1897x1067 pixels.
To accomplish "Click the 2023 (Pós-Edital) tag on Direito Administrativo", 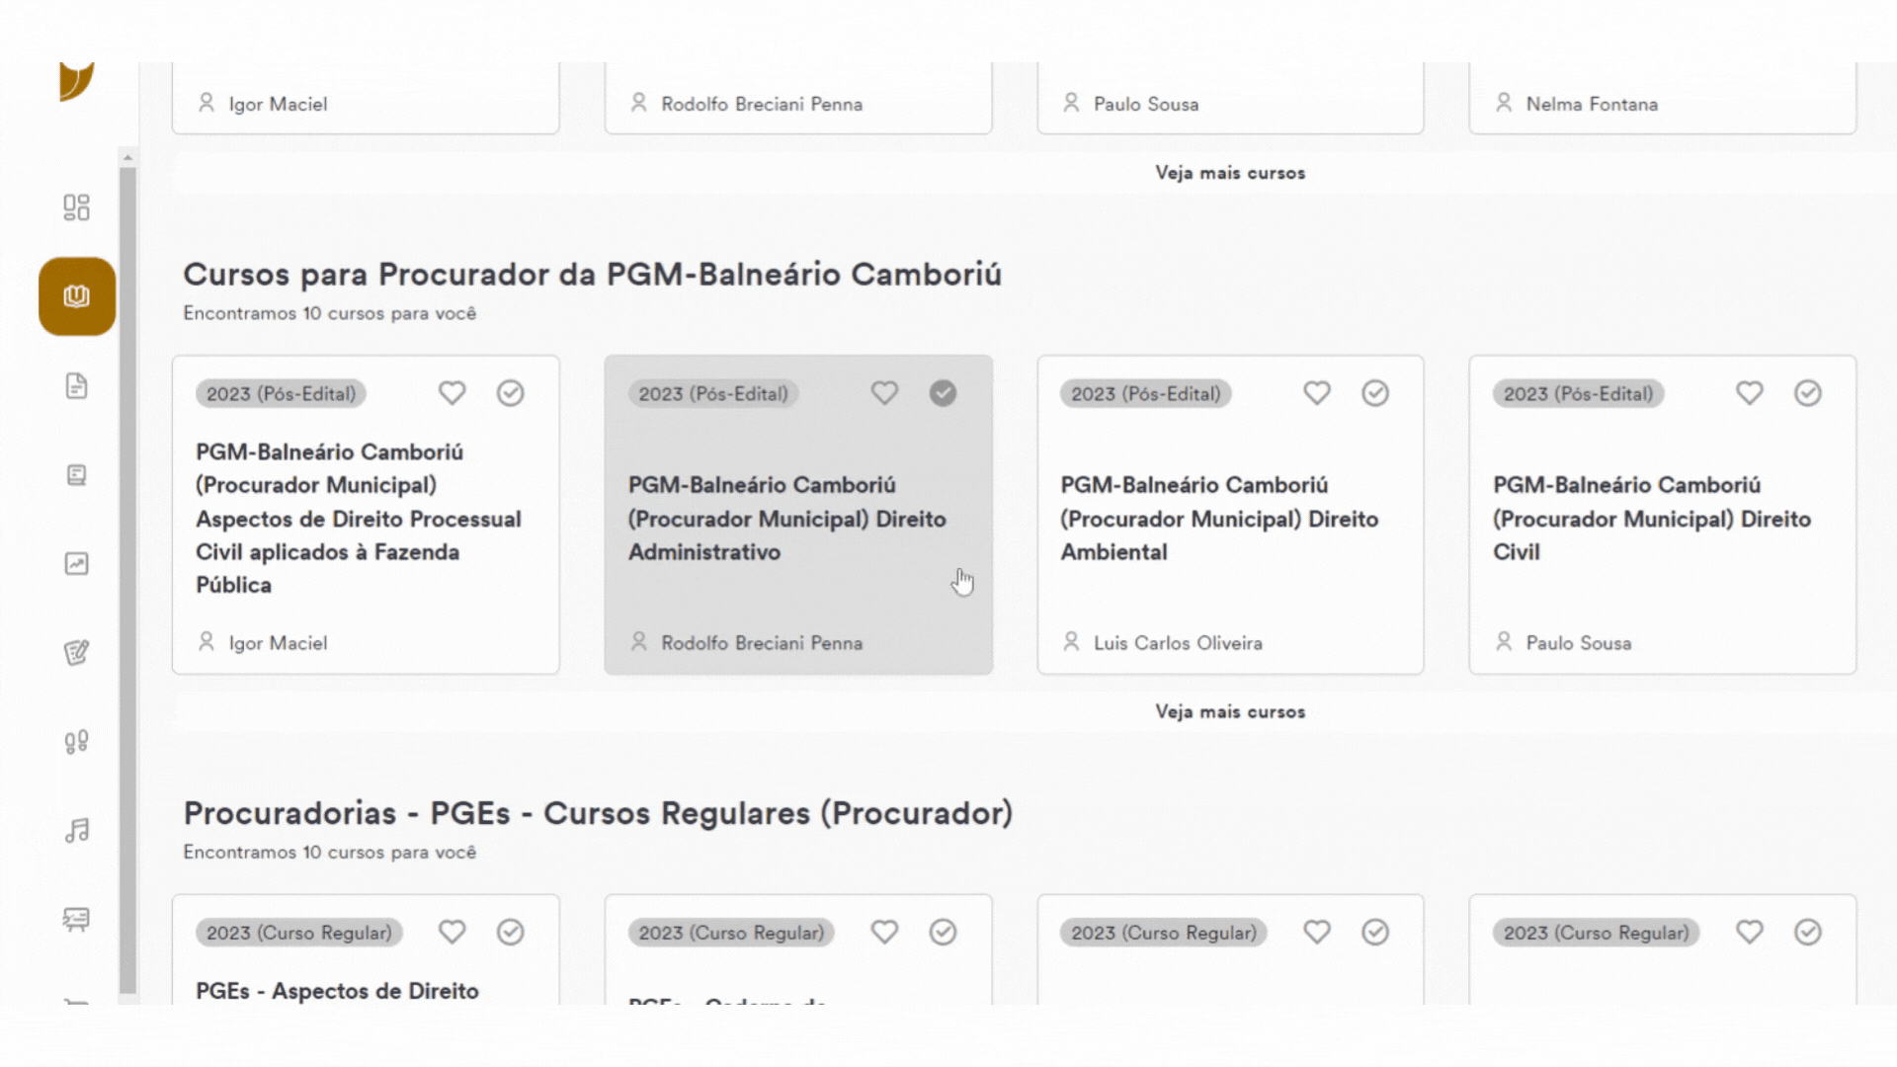I will pos(713,393).
